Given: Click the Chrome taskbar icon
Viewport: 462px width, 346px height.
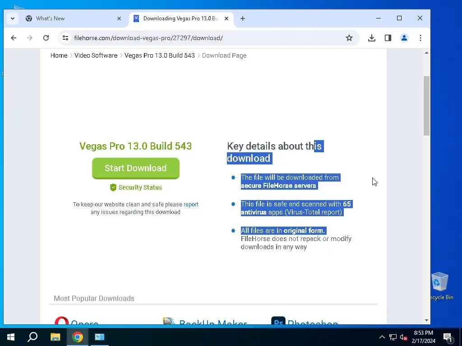Looking at the screenshot, I should [x=78, y=337].
